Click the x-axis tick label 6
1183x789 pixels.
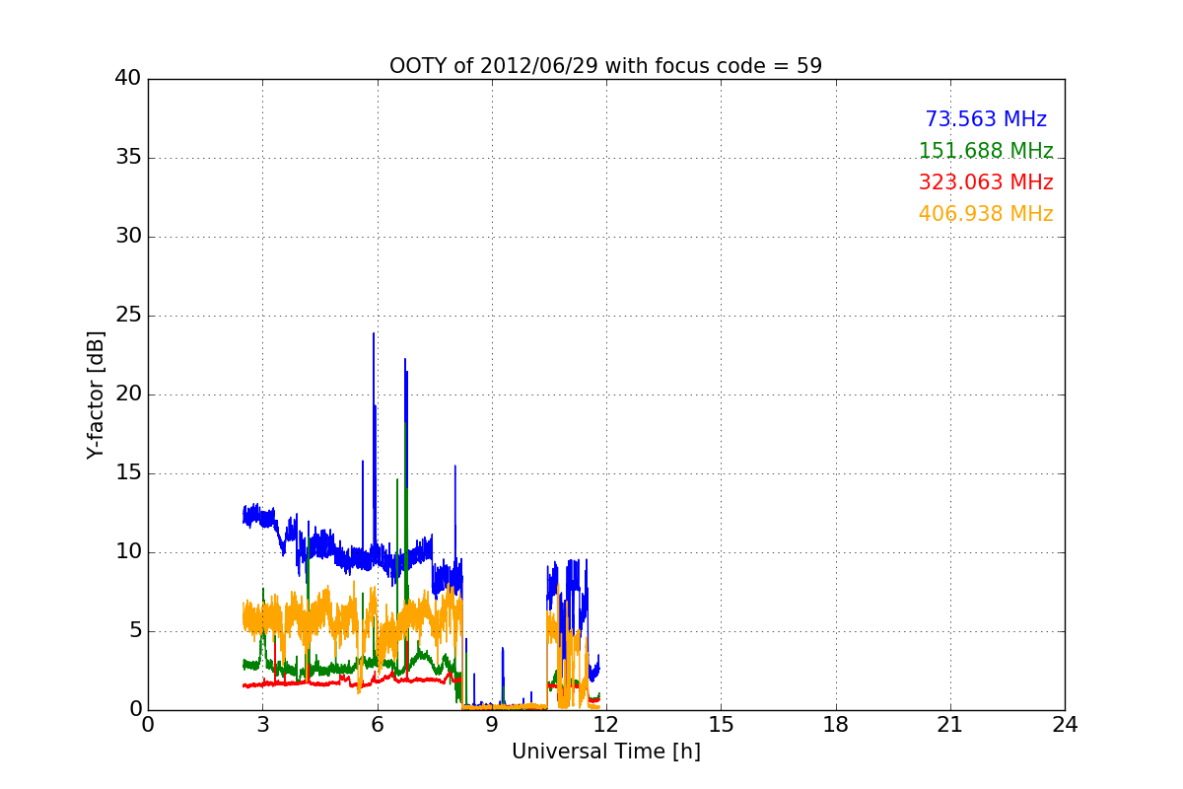pyautogui.click(x=377, y=724)
